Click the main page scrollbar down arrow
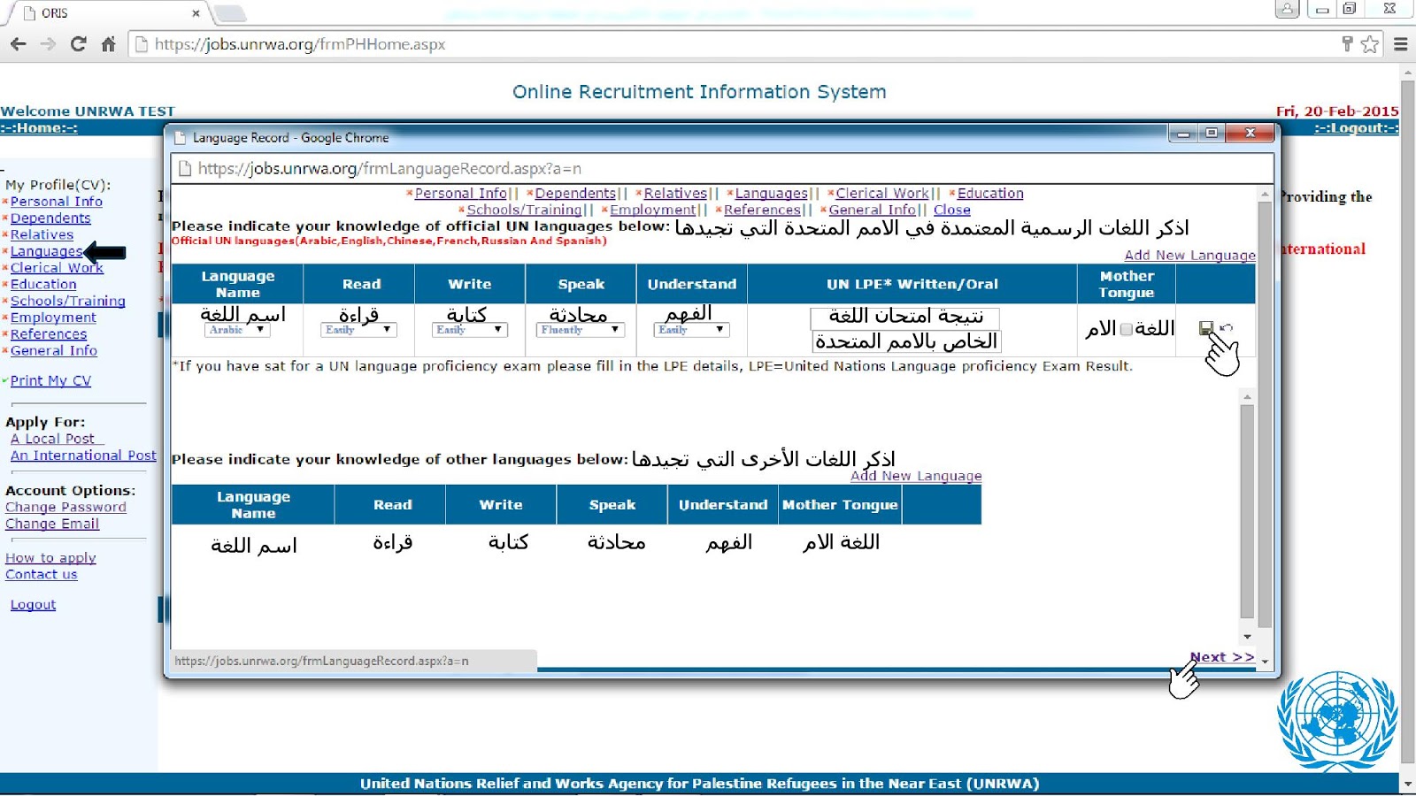This screenshot has width=1416, height=796. [x=1407, y=785]
